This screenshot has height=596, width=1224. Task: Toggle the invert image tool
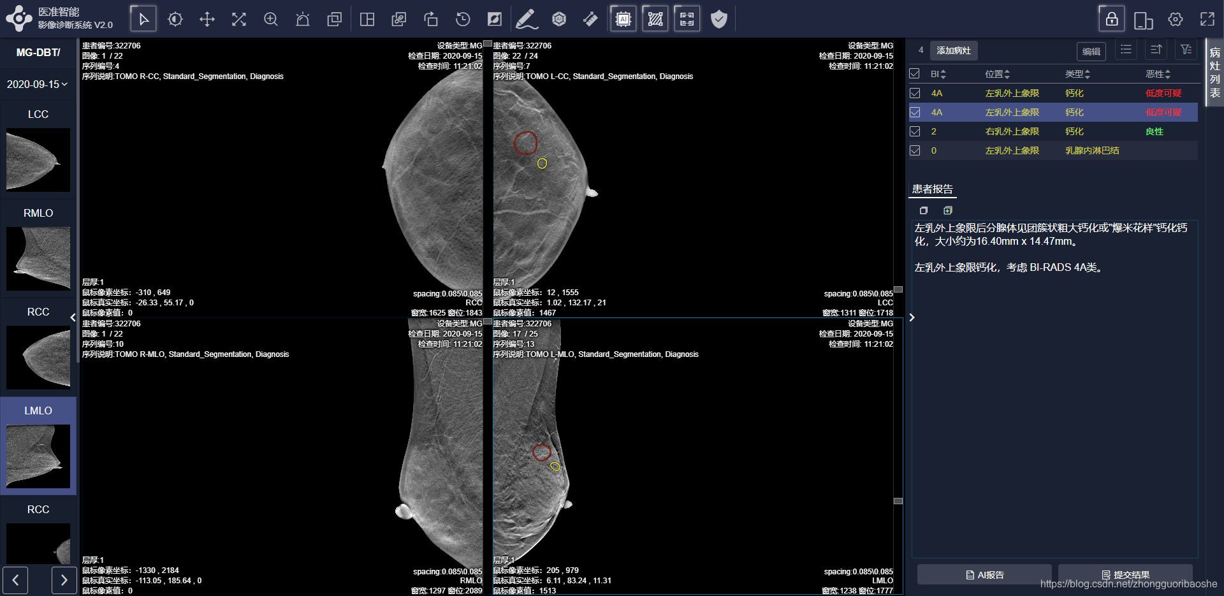[x=495, y=19]
